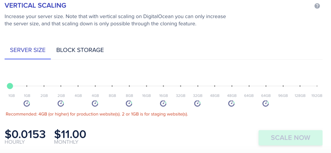This screenshot has height=153, width=331.
Task: Select the gauge icon under 48GB
Action: pyautogui.click(x=231, y=103)
